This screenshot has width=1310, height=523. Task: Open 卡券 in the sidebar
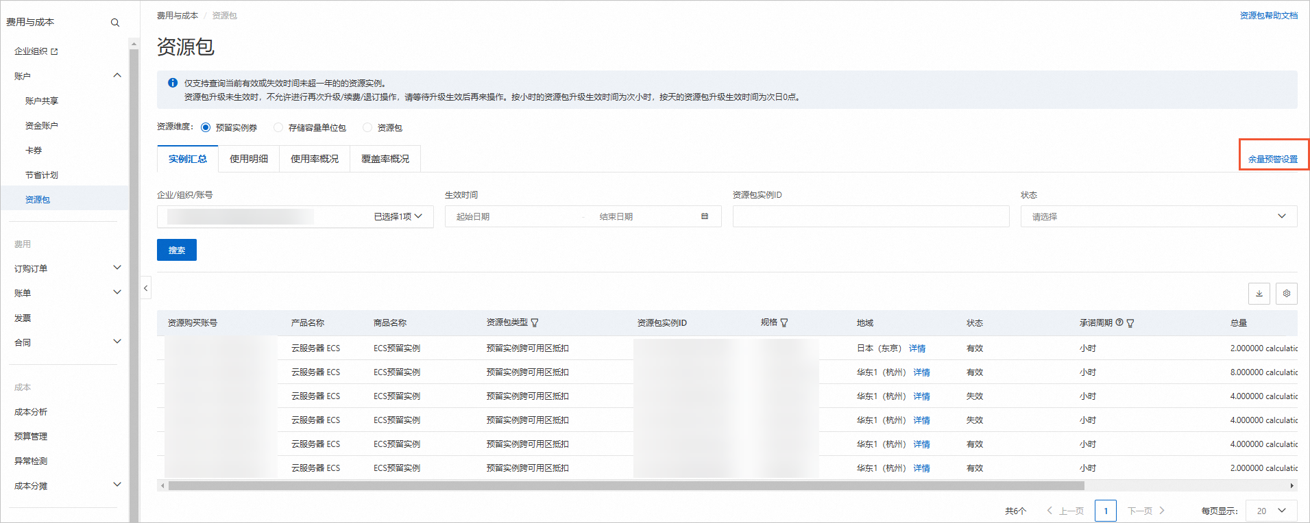click(x=34, y=150)
